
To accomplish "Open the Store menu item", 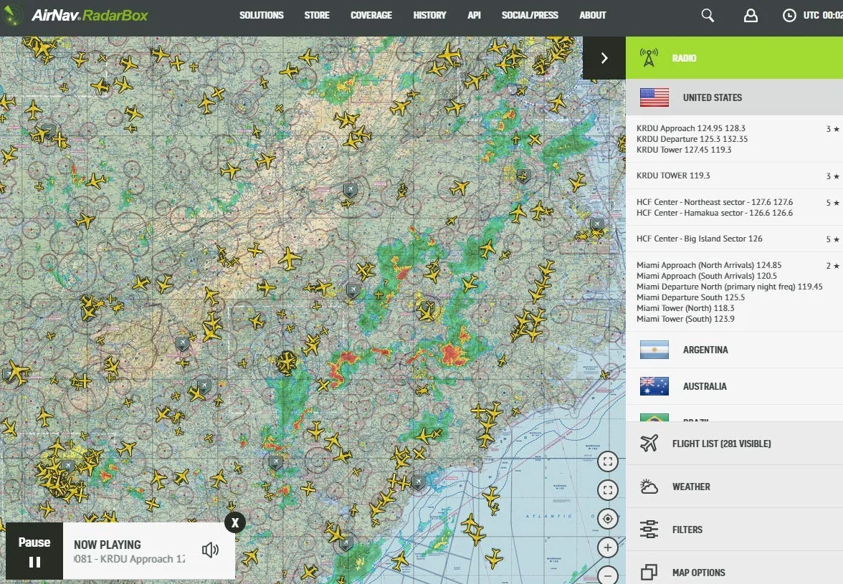I will pyautogui.click(x=317, y=15).
